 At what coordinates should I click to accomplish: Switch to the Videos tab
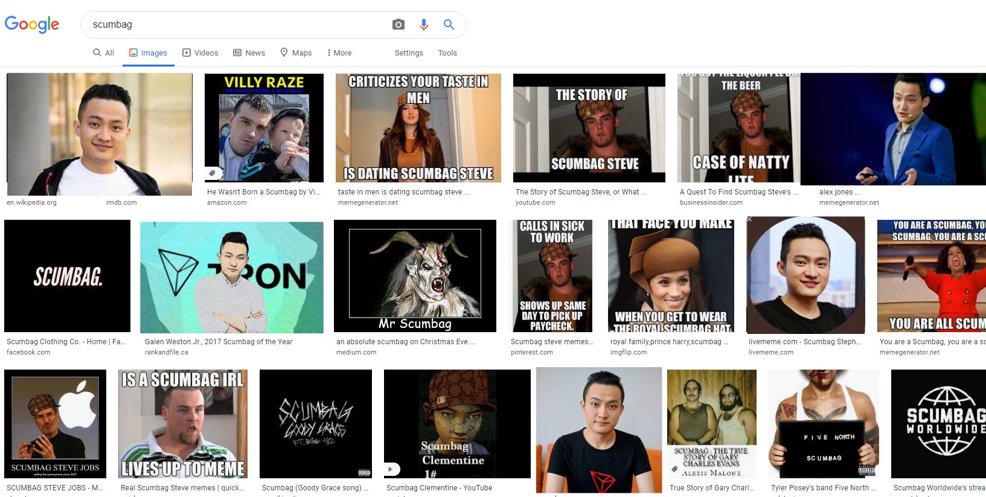coord(200,53)
